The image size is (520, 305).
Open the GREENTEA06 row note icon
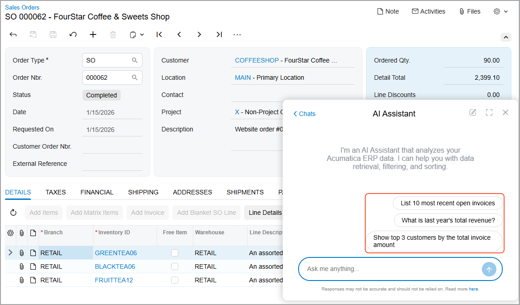33,253
